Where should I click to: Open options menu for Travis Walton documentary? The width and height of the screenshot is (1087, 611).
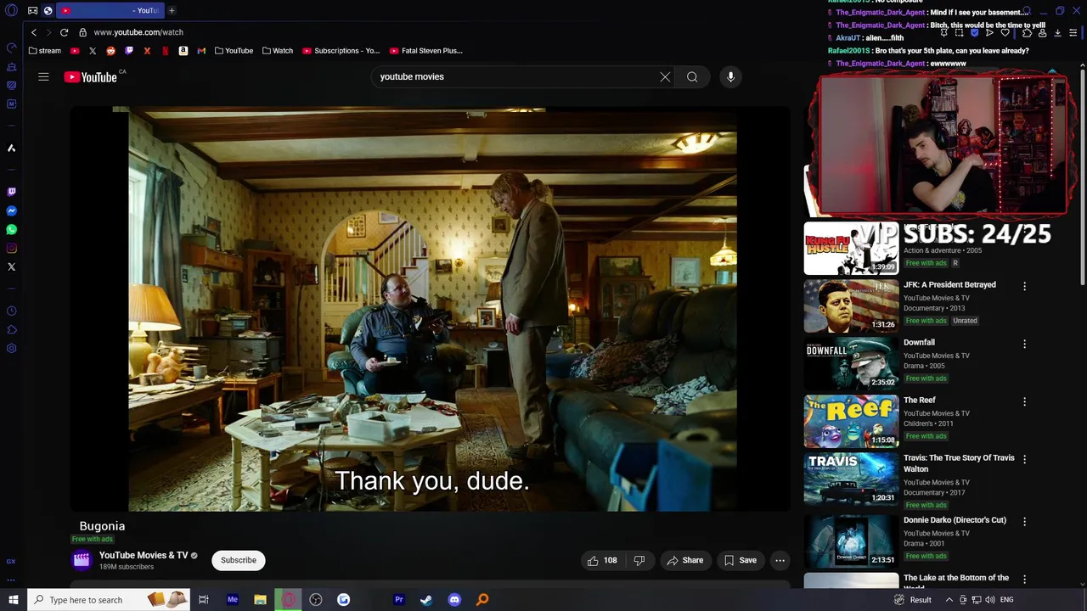click(1024, 460)
